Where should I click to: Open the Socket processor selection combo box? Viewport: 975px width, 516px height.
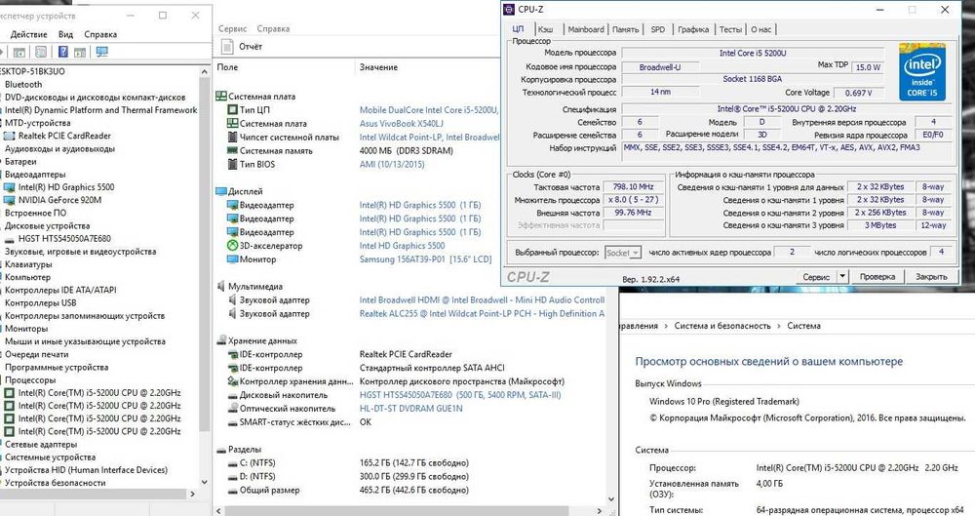[x=622, y=253]
